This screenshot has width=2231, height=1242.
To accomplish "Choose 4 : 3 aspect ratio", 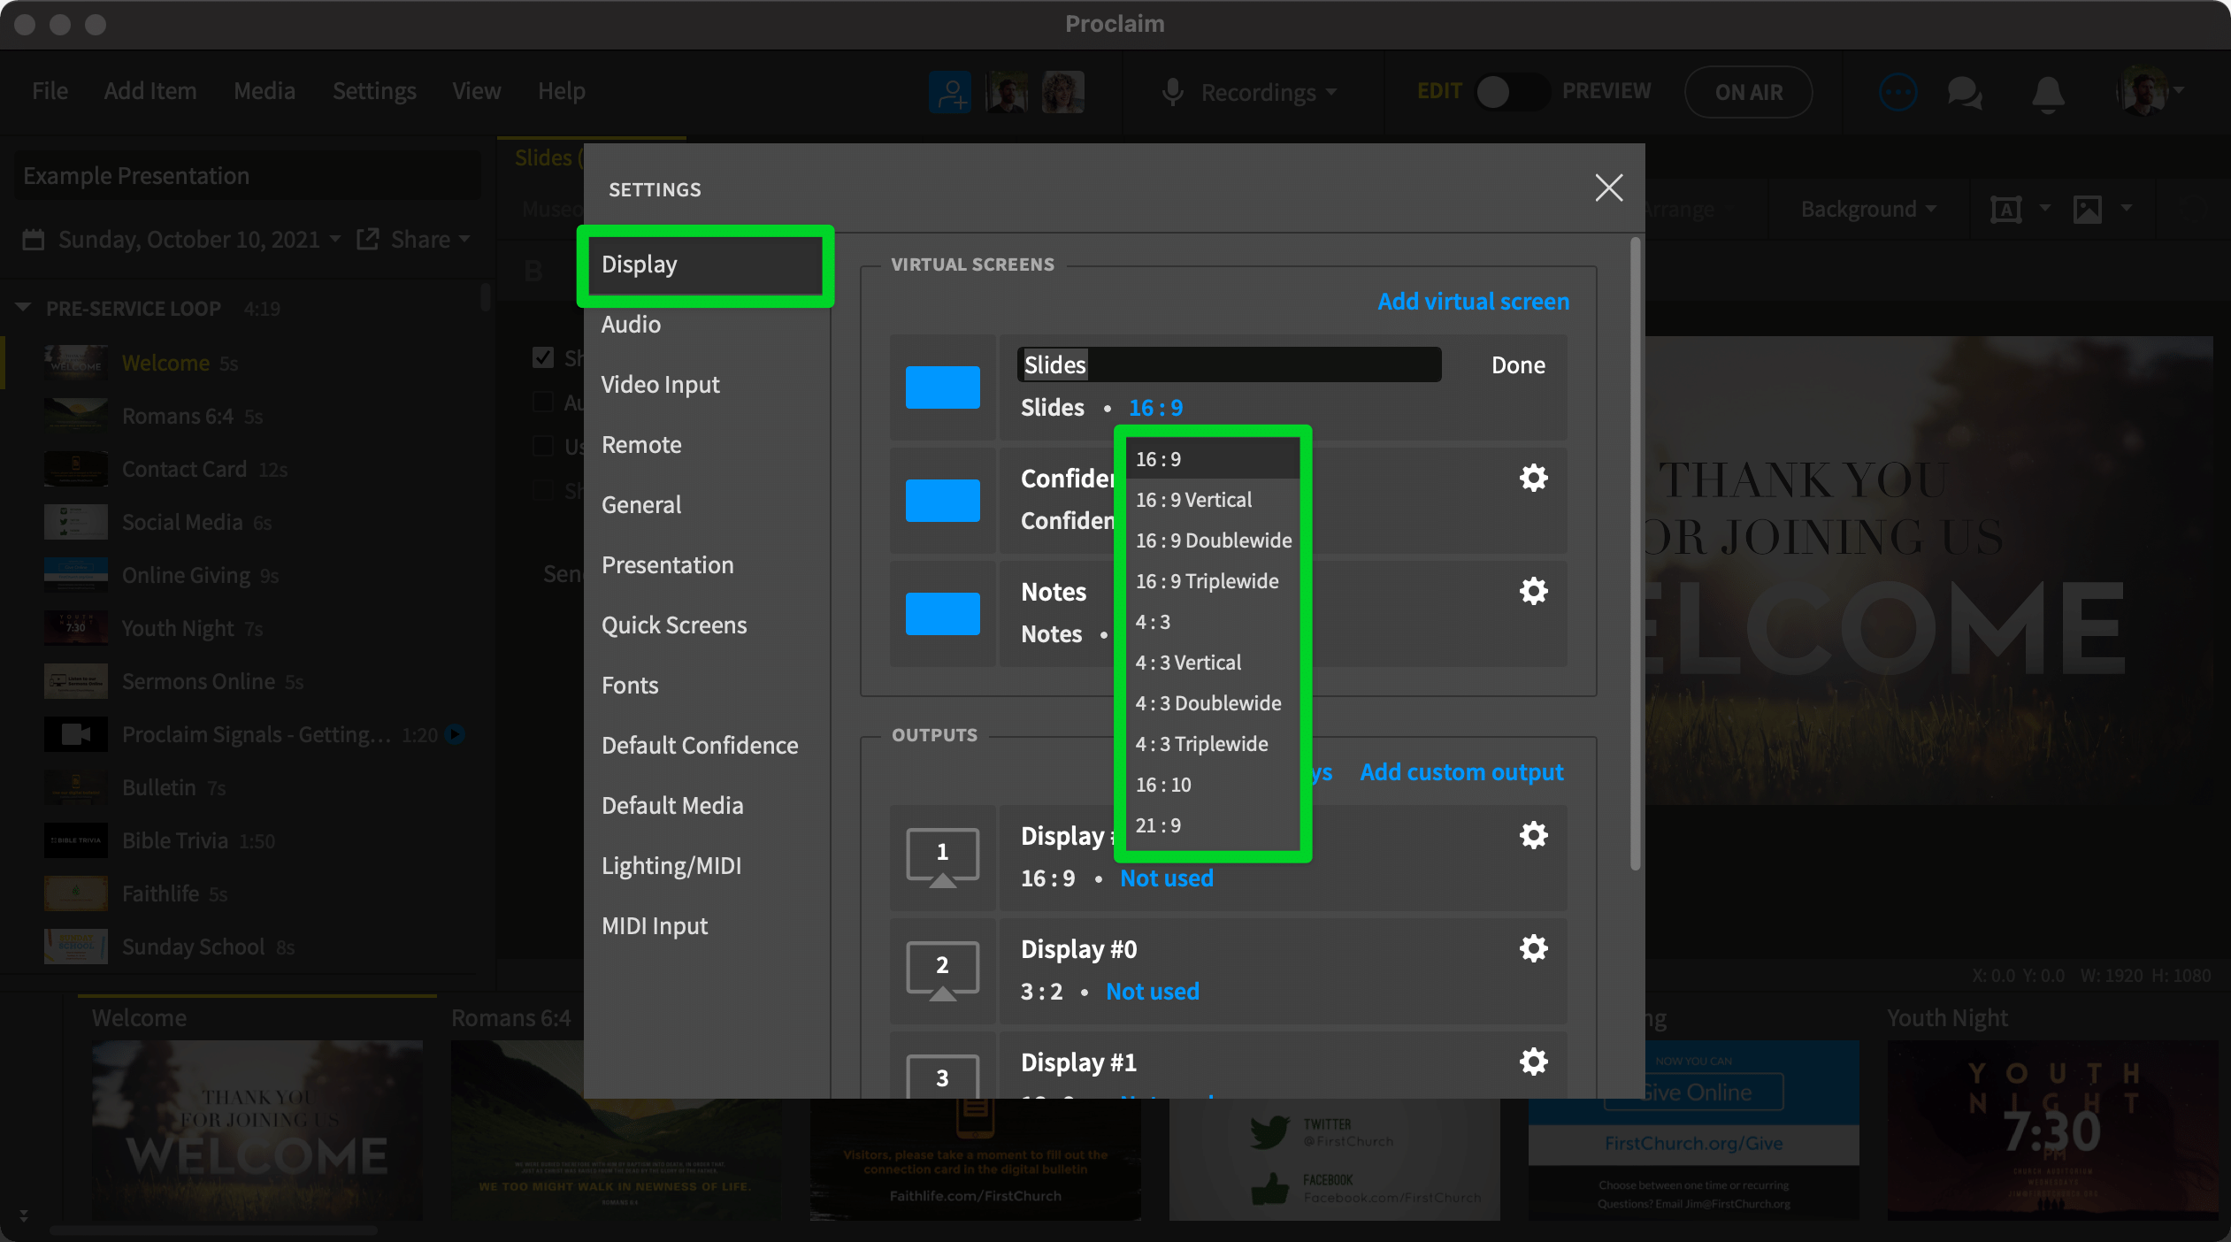I will point(1213,622).
